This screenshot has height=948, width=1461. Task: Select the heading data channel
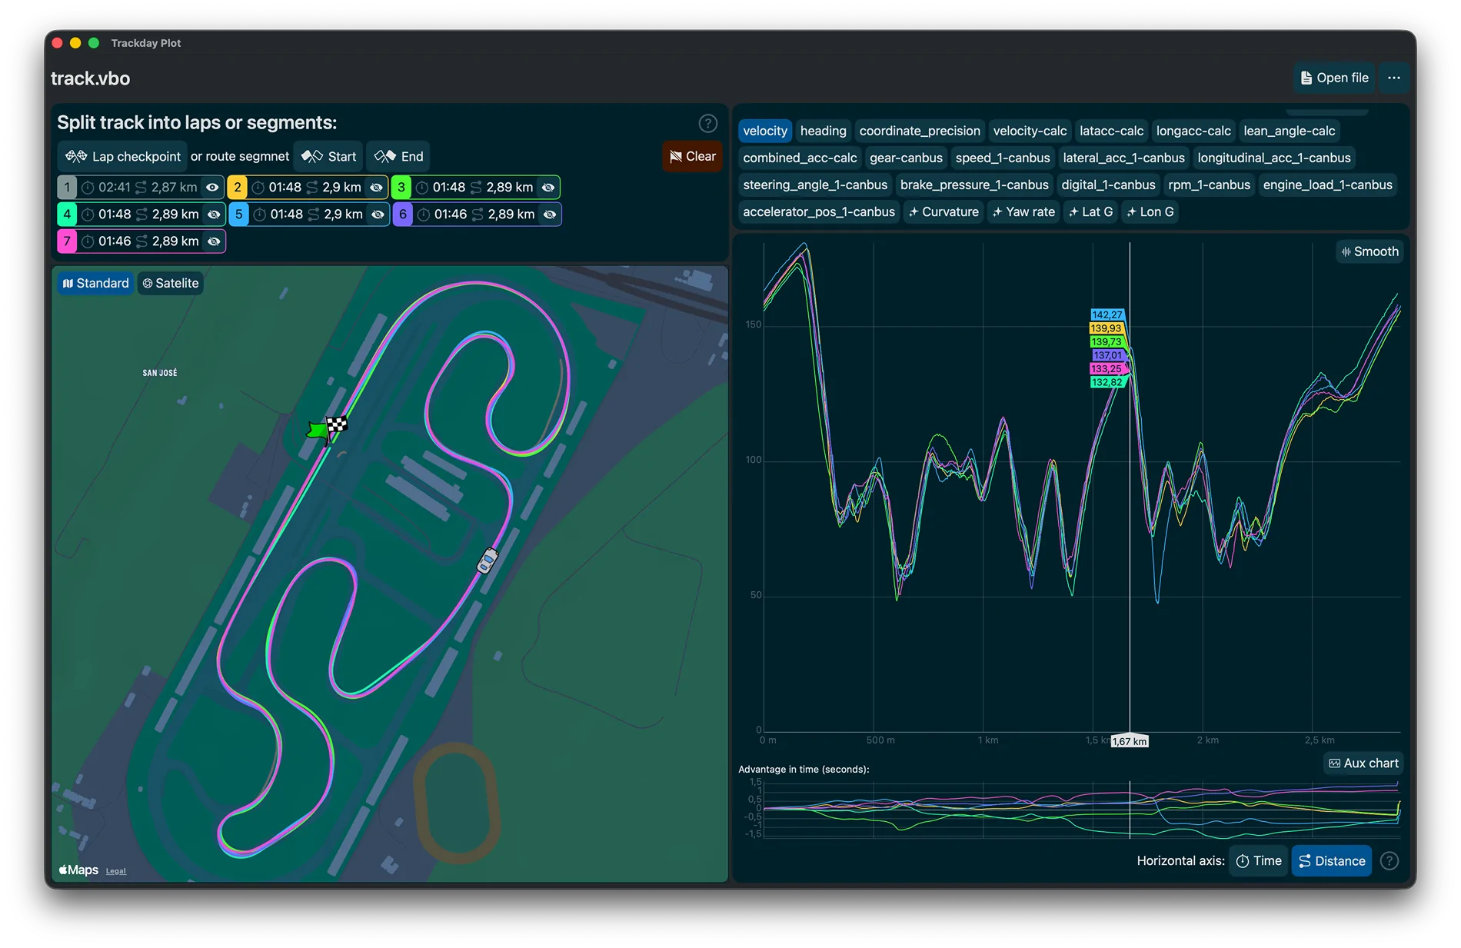823,131
